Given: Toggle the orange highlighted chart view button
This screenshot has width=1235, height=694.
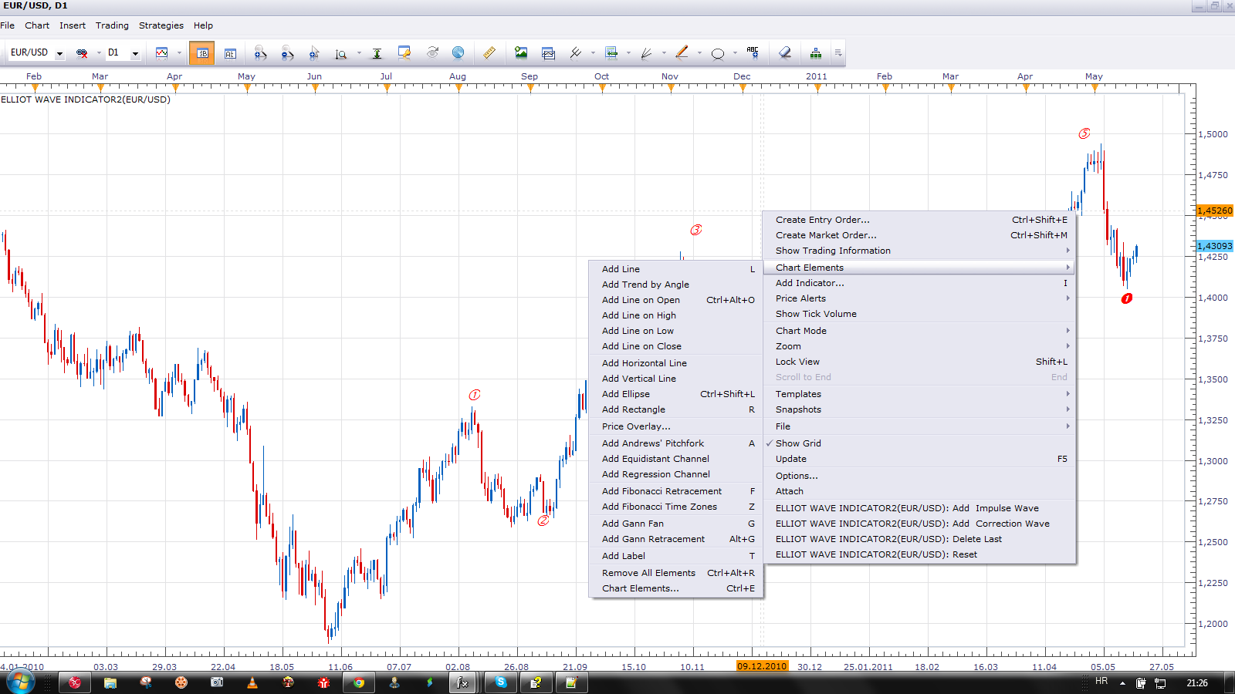Looking at the screenshot, I should click(x=201, y=53).
